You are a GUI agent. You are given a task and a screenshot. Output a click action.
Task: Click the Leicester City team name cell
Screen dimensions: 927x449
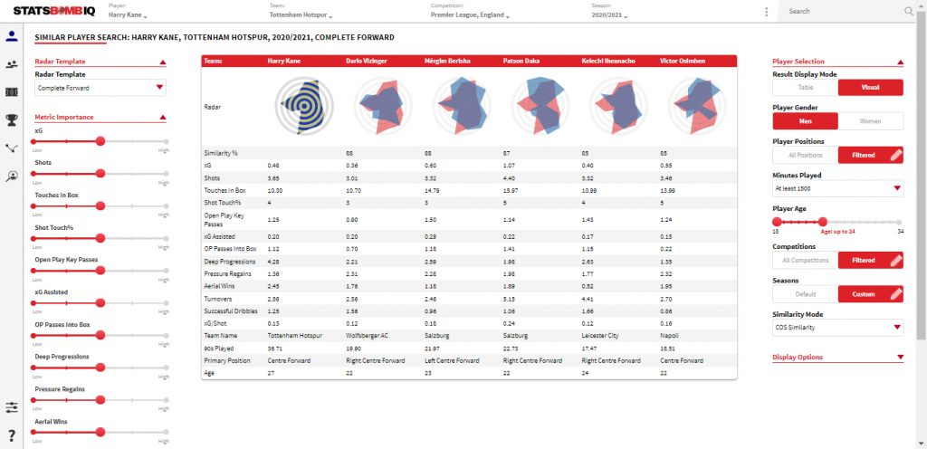point(599,335)
